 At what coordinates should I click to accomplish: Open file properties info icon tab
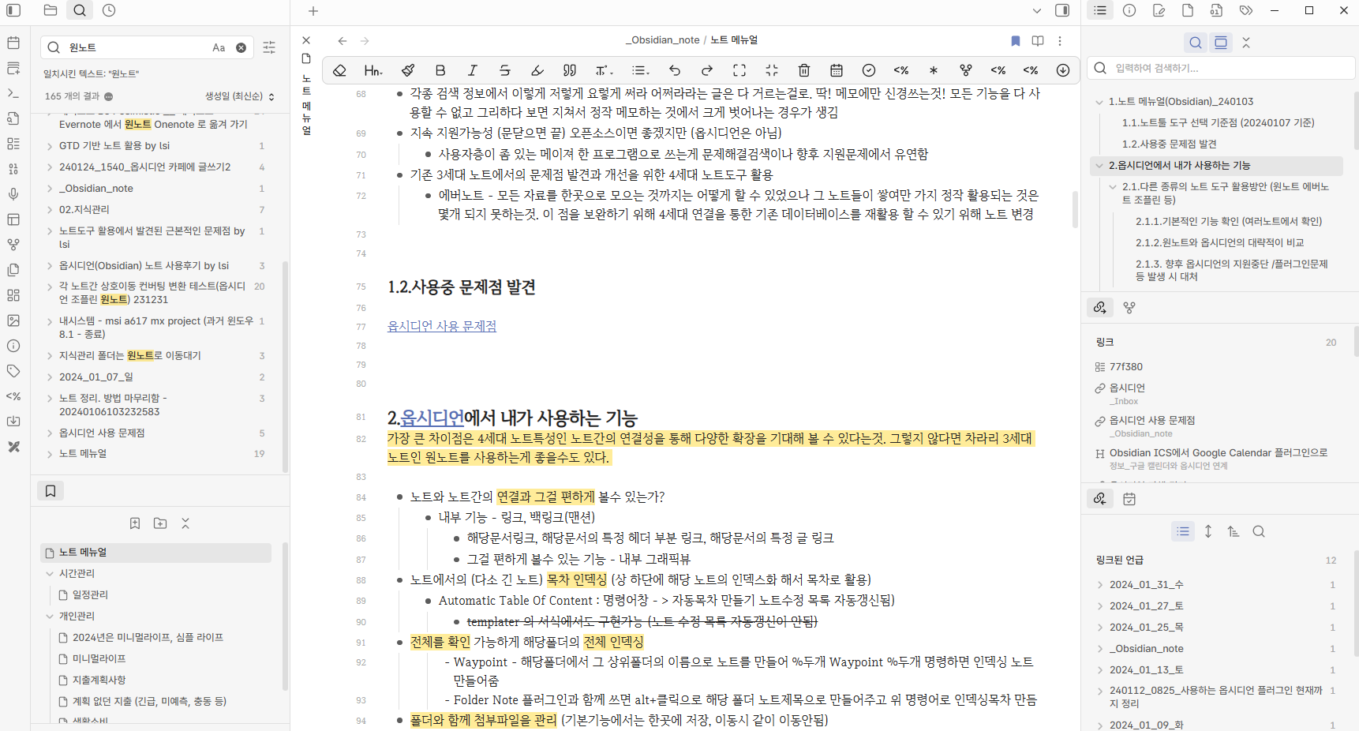point(1129,10)
